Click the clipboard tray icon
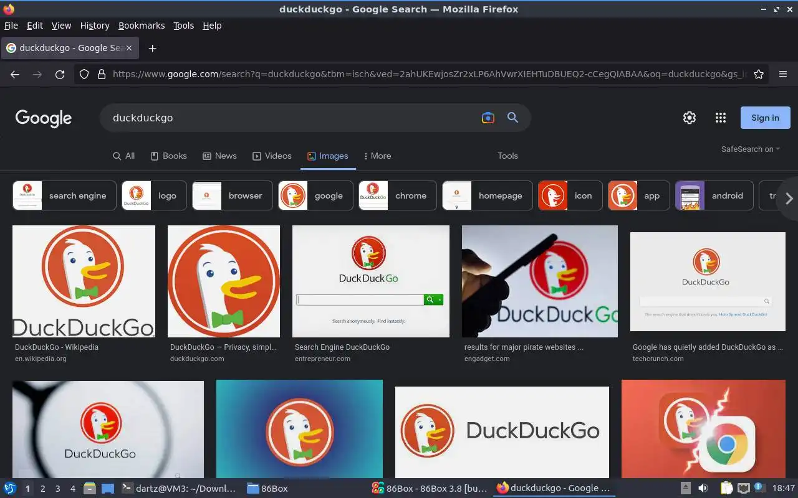Viewport: 798px width, 498px height. 726,488
